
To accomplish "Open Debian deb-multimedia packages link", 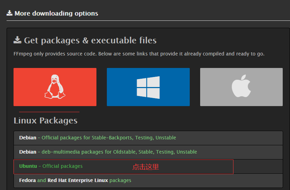I will (148, 152).
